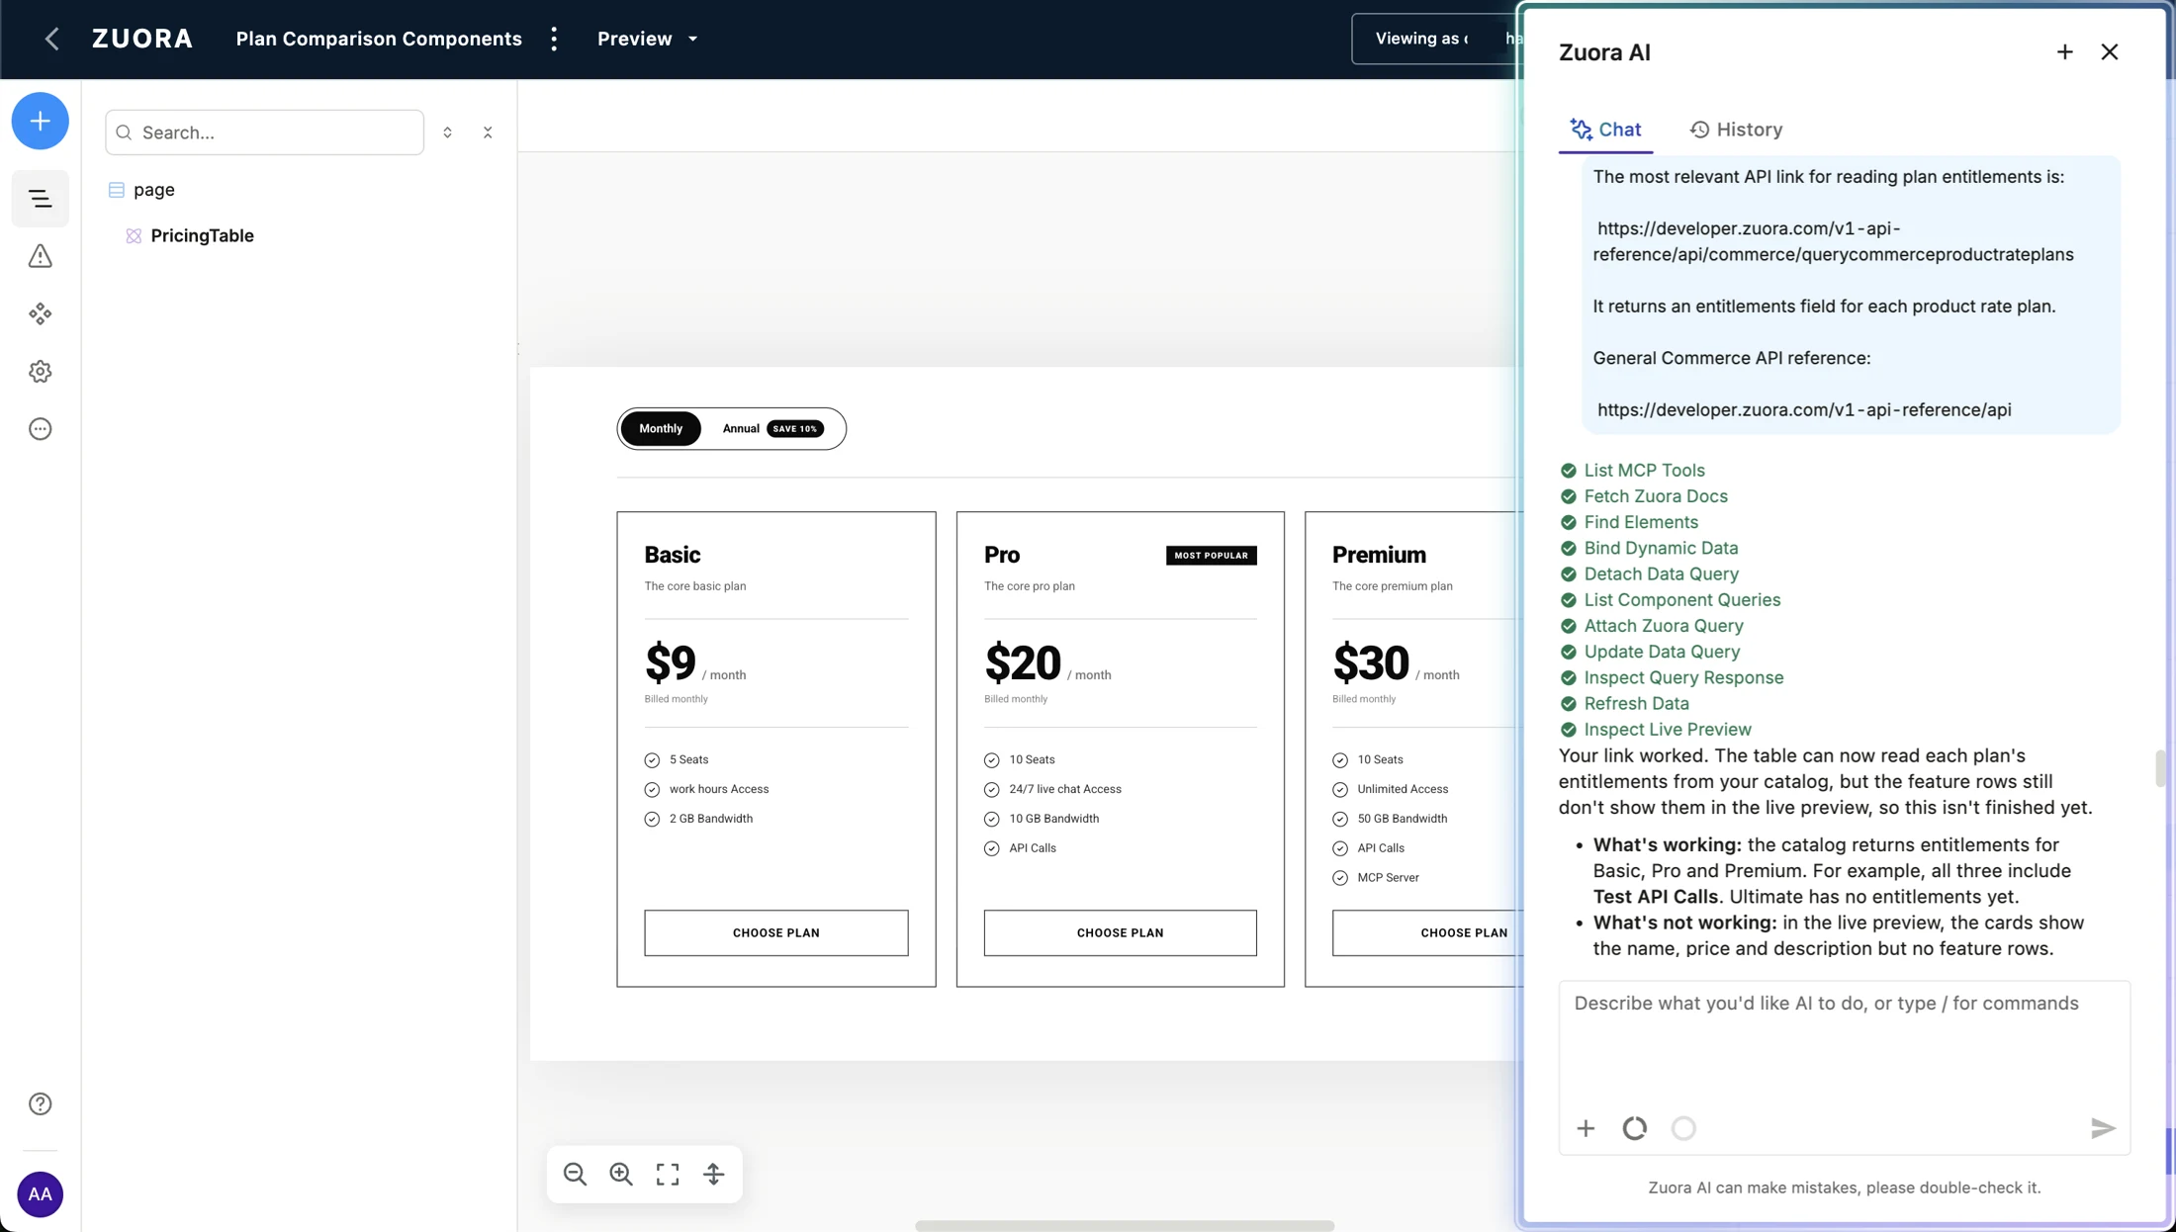2176x1232 pixels.
Task: Switch to the Chat tab
Action: pyautogui.click(x=1605, y=130)
